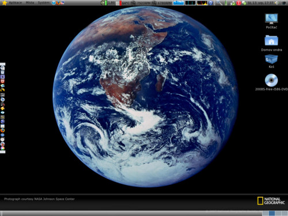Click the white clock-like icon in dock
Viewport: 288px width, 216px height.
click(2, 139)
